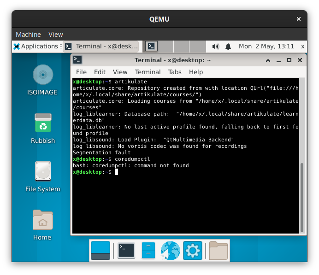Open the Tabs menu
The image size is (319, 275).
point(175,72)
